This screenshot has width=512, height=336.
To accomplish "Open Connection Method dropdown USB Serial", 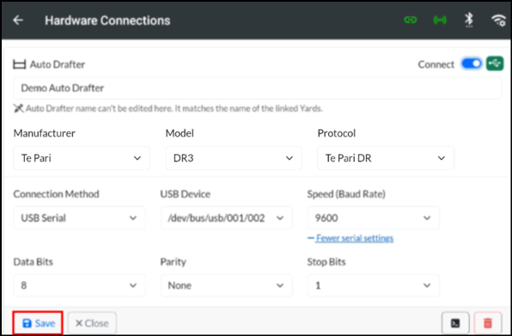I will tap(79, 217).
